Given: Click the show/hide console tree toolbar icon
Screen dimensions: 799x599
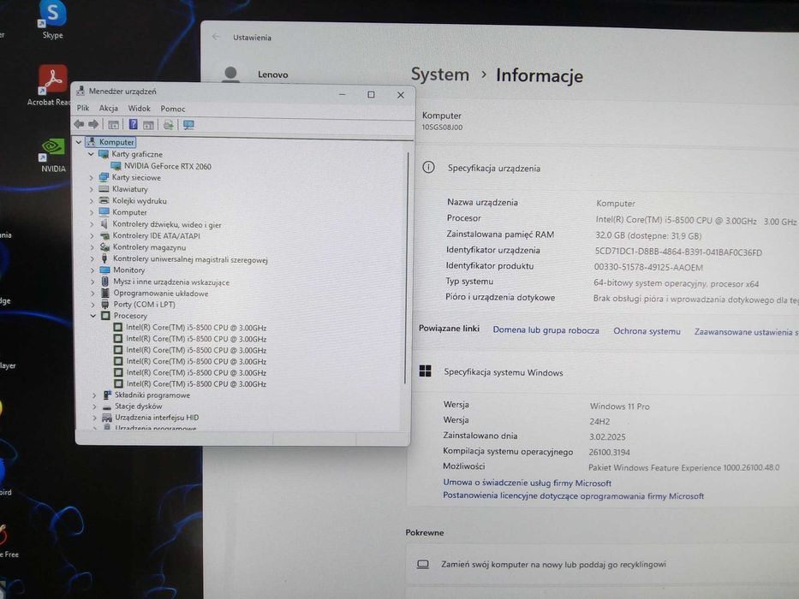Looking at the screenshot, I should [x=113, y=125].
